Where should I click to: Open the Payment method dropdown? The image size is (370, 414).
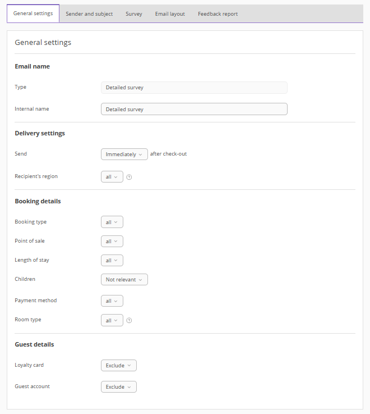(x=112, y=301)
